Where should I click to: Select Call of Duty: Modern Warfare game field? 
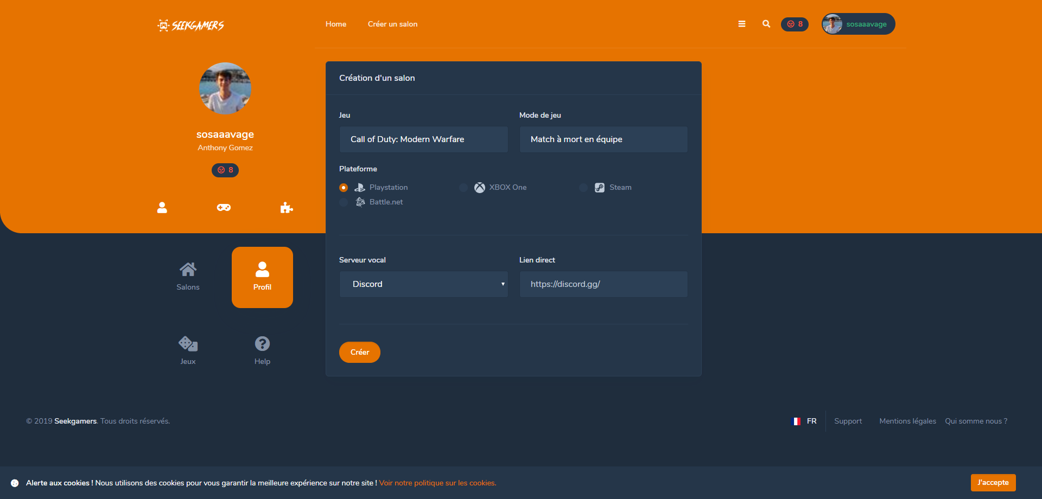tap(424, 139)
